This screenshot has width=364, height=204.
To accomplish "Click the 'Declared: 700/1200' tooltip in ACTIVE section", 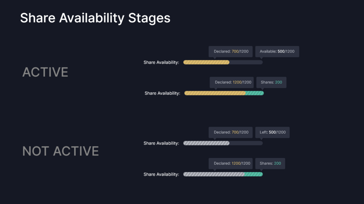I will 230,51.
